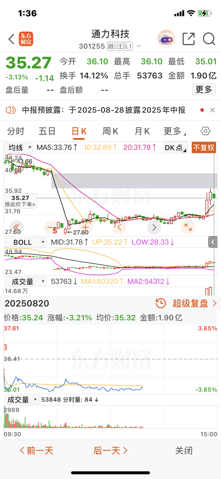Move to next candle with right arrow
This screenshot has width=221, height=479.
coord(154,227)
